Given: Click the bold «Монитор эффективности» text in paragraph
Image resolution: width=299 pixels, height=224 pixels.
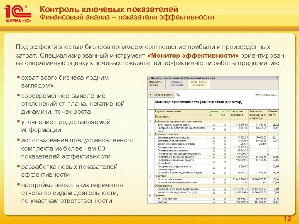Looking at the screenshot, I should 193,56.
